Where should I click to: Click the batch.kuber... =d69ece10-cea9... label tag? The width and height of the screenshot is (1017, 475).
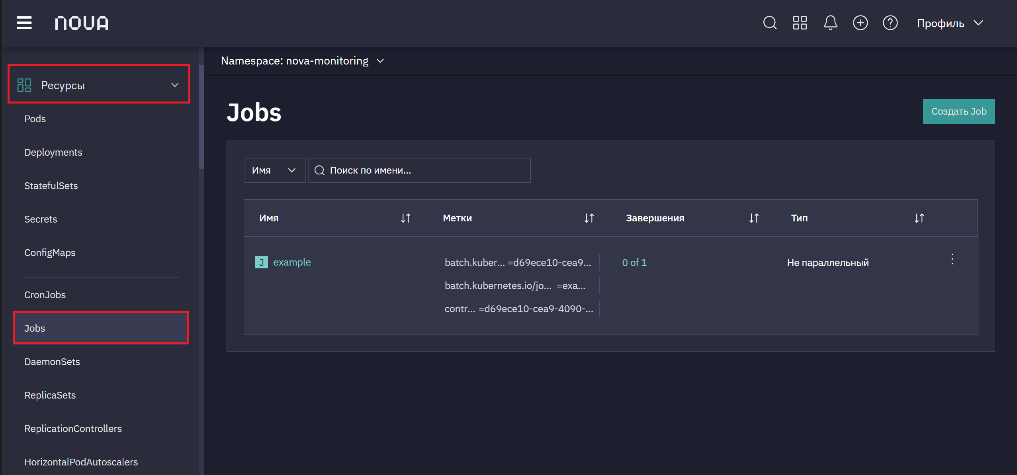(519, 262)
